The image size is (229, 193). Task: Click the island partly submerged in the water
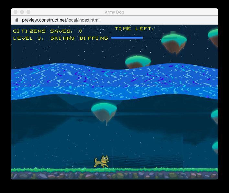pyautogui.click(x=138, y=62)
